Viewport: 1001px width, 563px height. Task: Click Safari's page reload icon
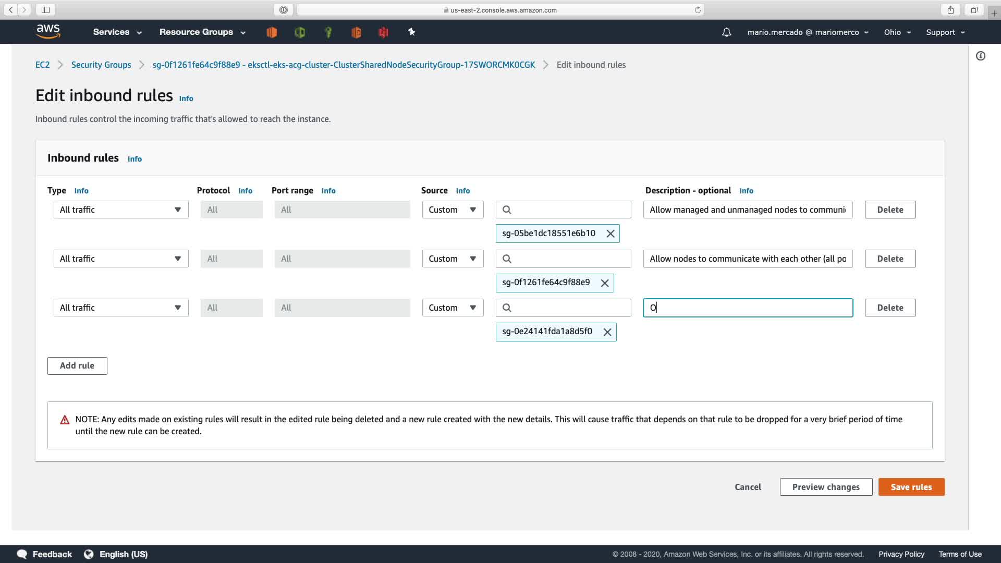coord(698,10)
